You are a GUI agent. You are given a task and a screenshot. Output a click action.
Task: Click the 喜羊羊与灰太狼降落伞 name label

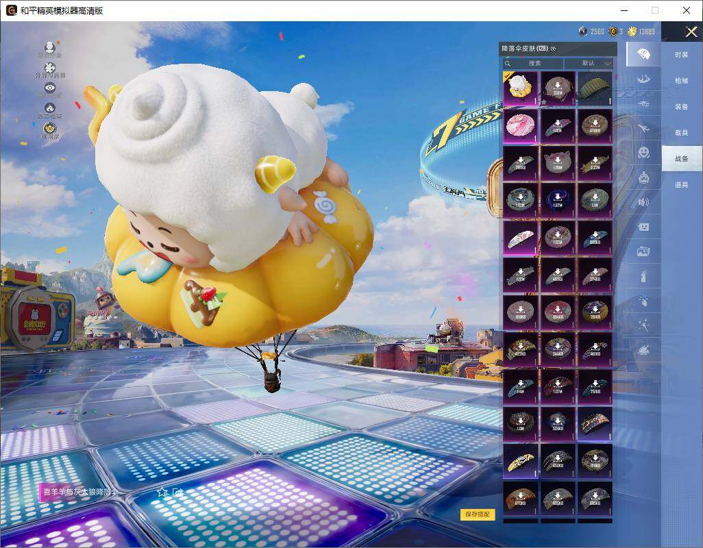coord(81,492)
